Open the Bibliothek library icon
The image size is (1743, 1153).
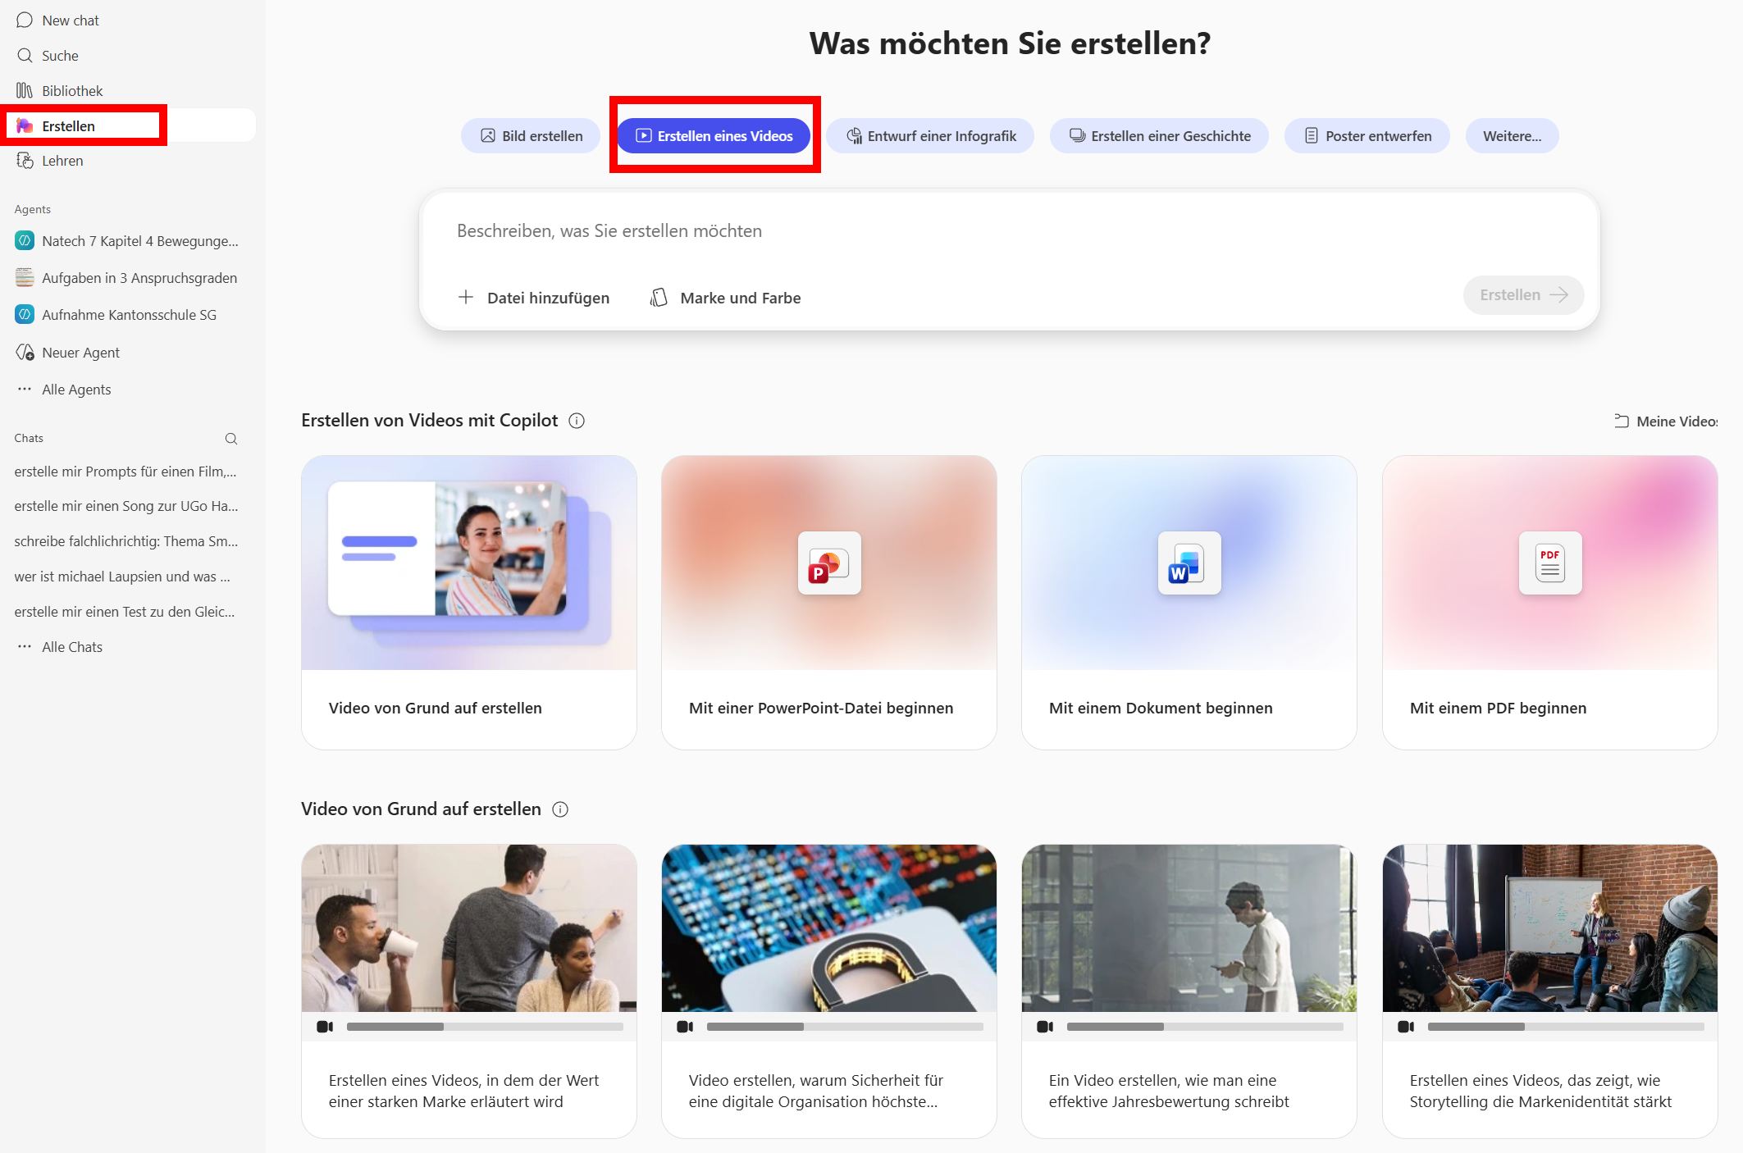(x=25, y=90)
